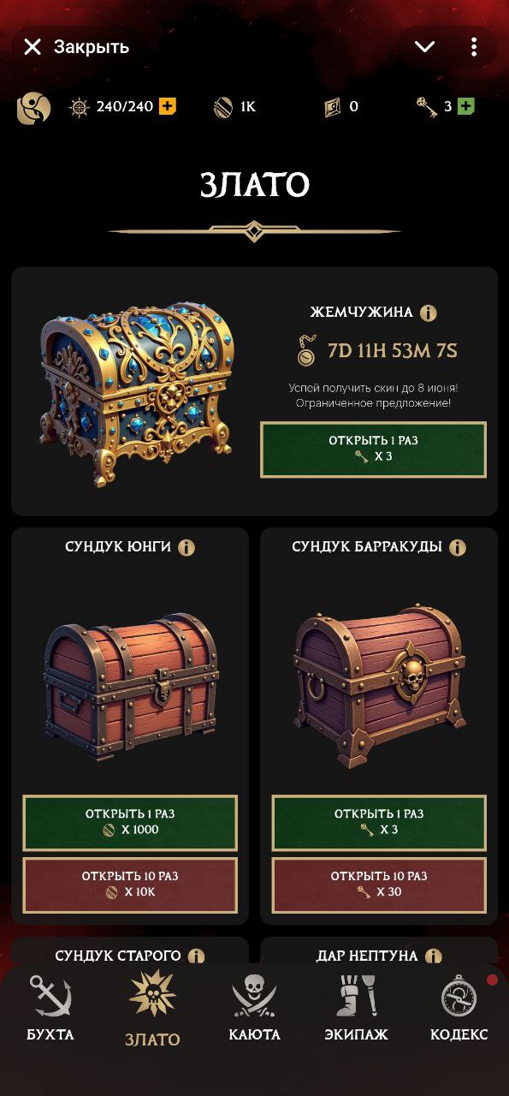Screen dimensions: 509x1096
Task: Click the parrot avatar icon
Action: (34, 107)
